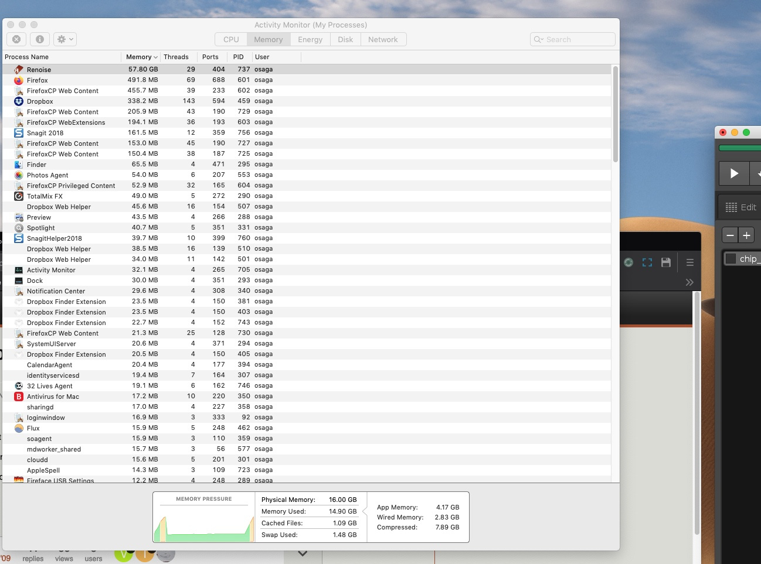Viewport: 761px width, 564px height.
Task: Select the Memory tab
Action: point(268,39)
